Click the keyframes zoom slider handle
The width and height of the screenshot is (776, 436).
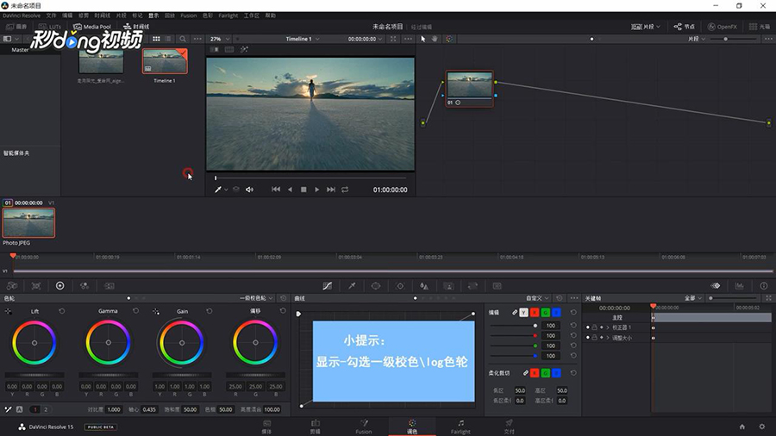point(710,298)
